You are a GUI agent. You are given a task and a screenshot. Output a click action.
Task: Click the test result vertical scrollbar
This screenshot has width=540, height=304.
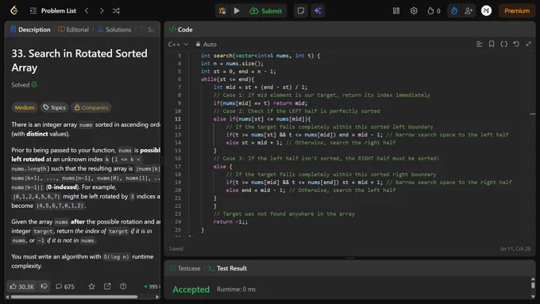533,286
